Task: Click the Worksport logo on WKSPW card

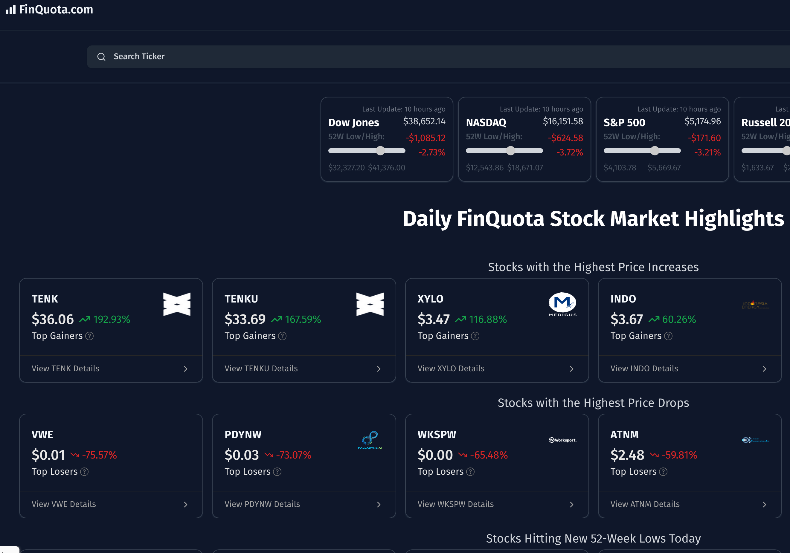Action: (x=562, y=440)
